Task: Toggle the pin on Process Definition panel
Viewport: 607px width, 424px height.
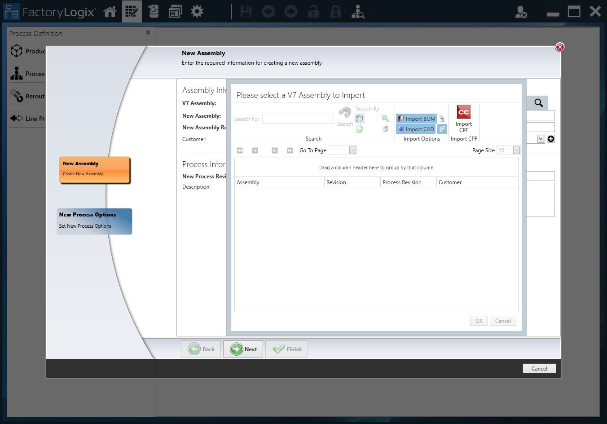Action: click(x=148, y=33)
